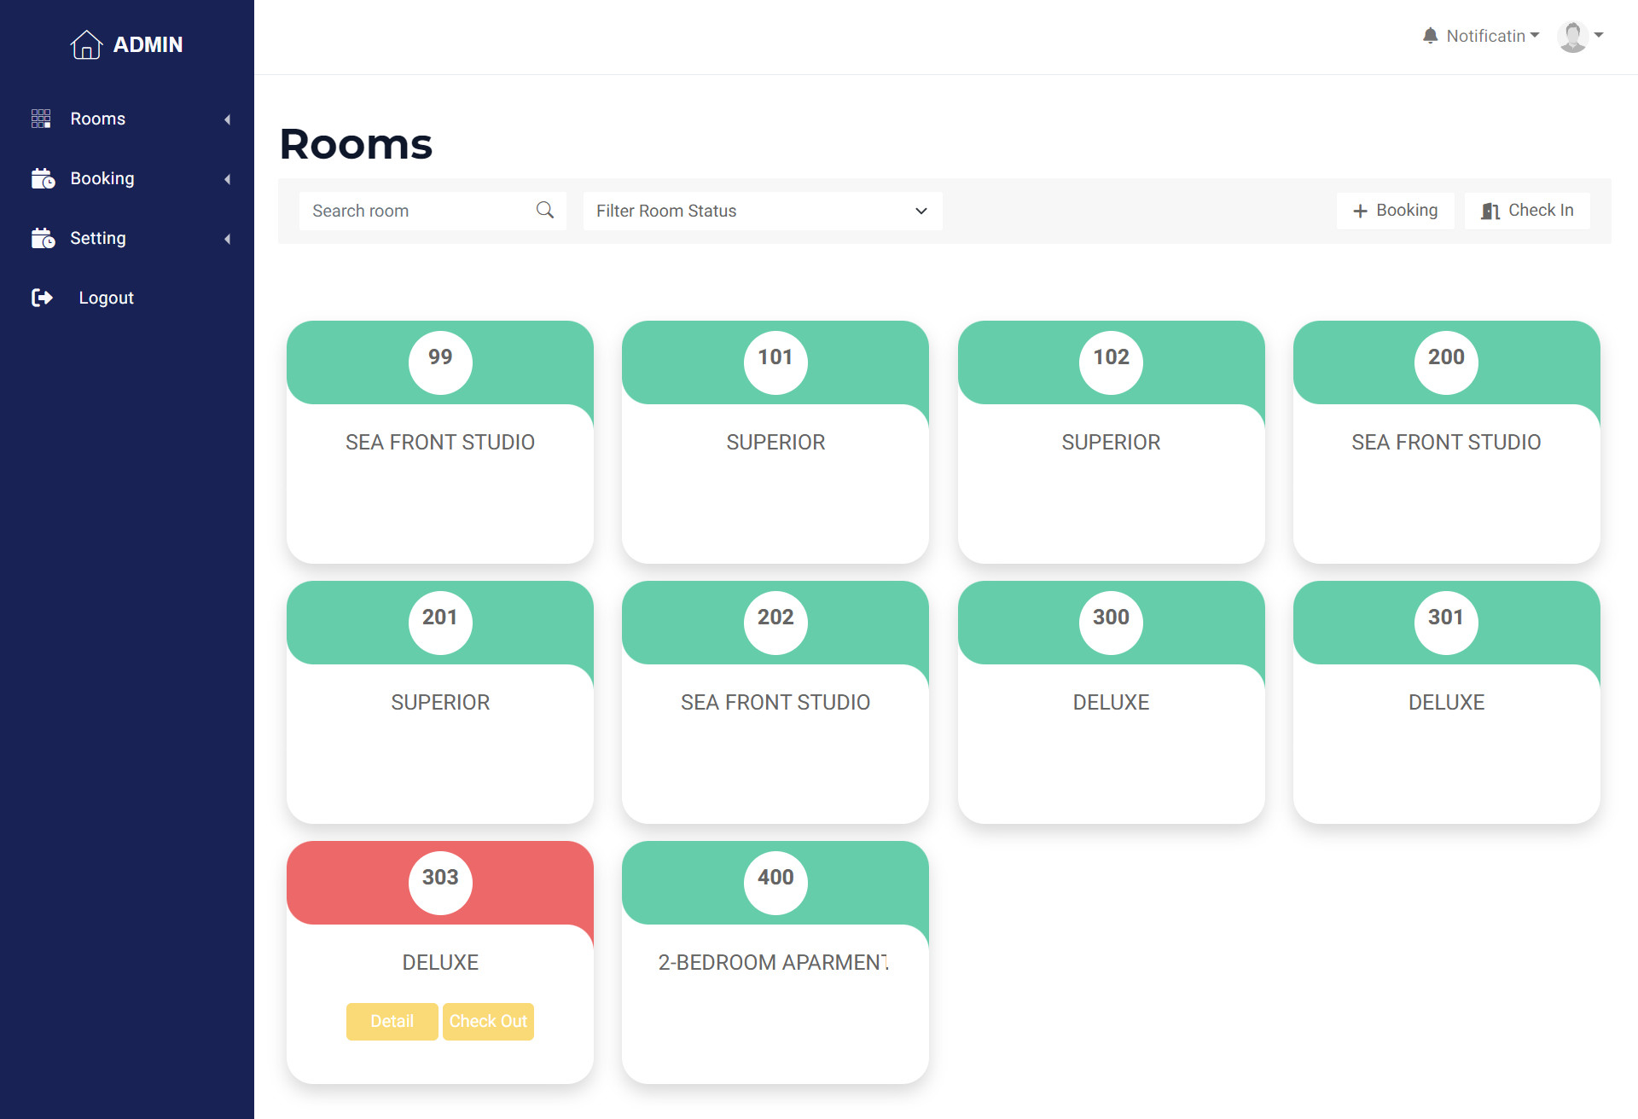Expand the Setting sidebar submenu arrow

pos(227,239)
